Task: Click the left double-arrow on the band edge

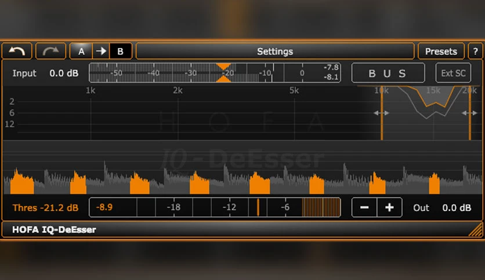Action: pos(381,113)
